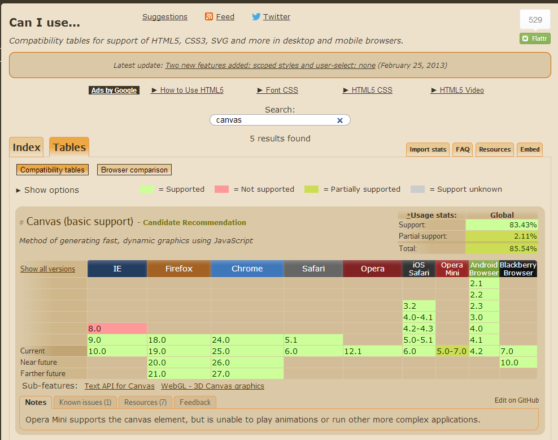Image resolution: width=558 pixels, height=440 pixels.
Task: Click the Show all versions link
Action: pos(47,269)
